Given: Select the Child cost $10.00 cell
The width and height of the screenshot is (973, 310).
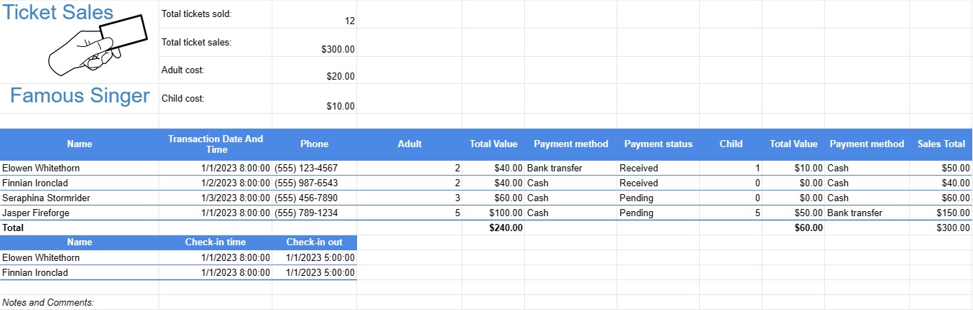Looking at the screenshot, I should point(340,106).
